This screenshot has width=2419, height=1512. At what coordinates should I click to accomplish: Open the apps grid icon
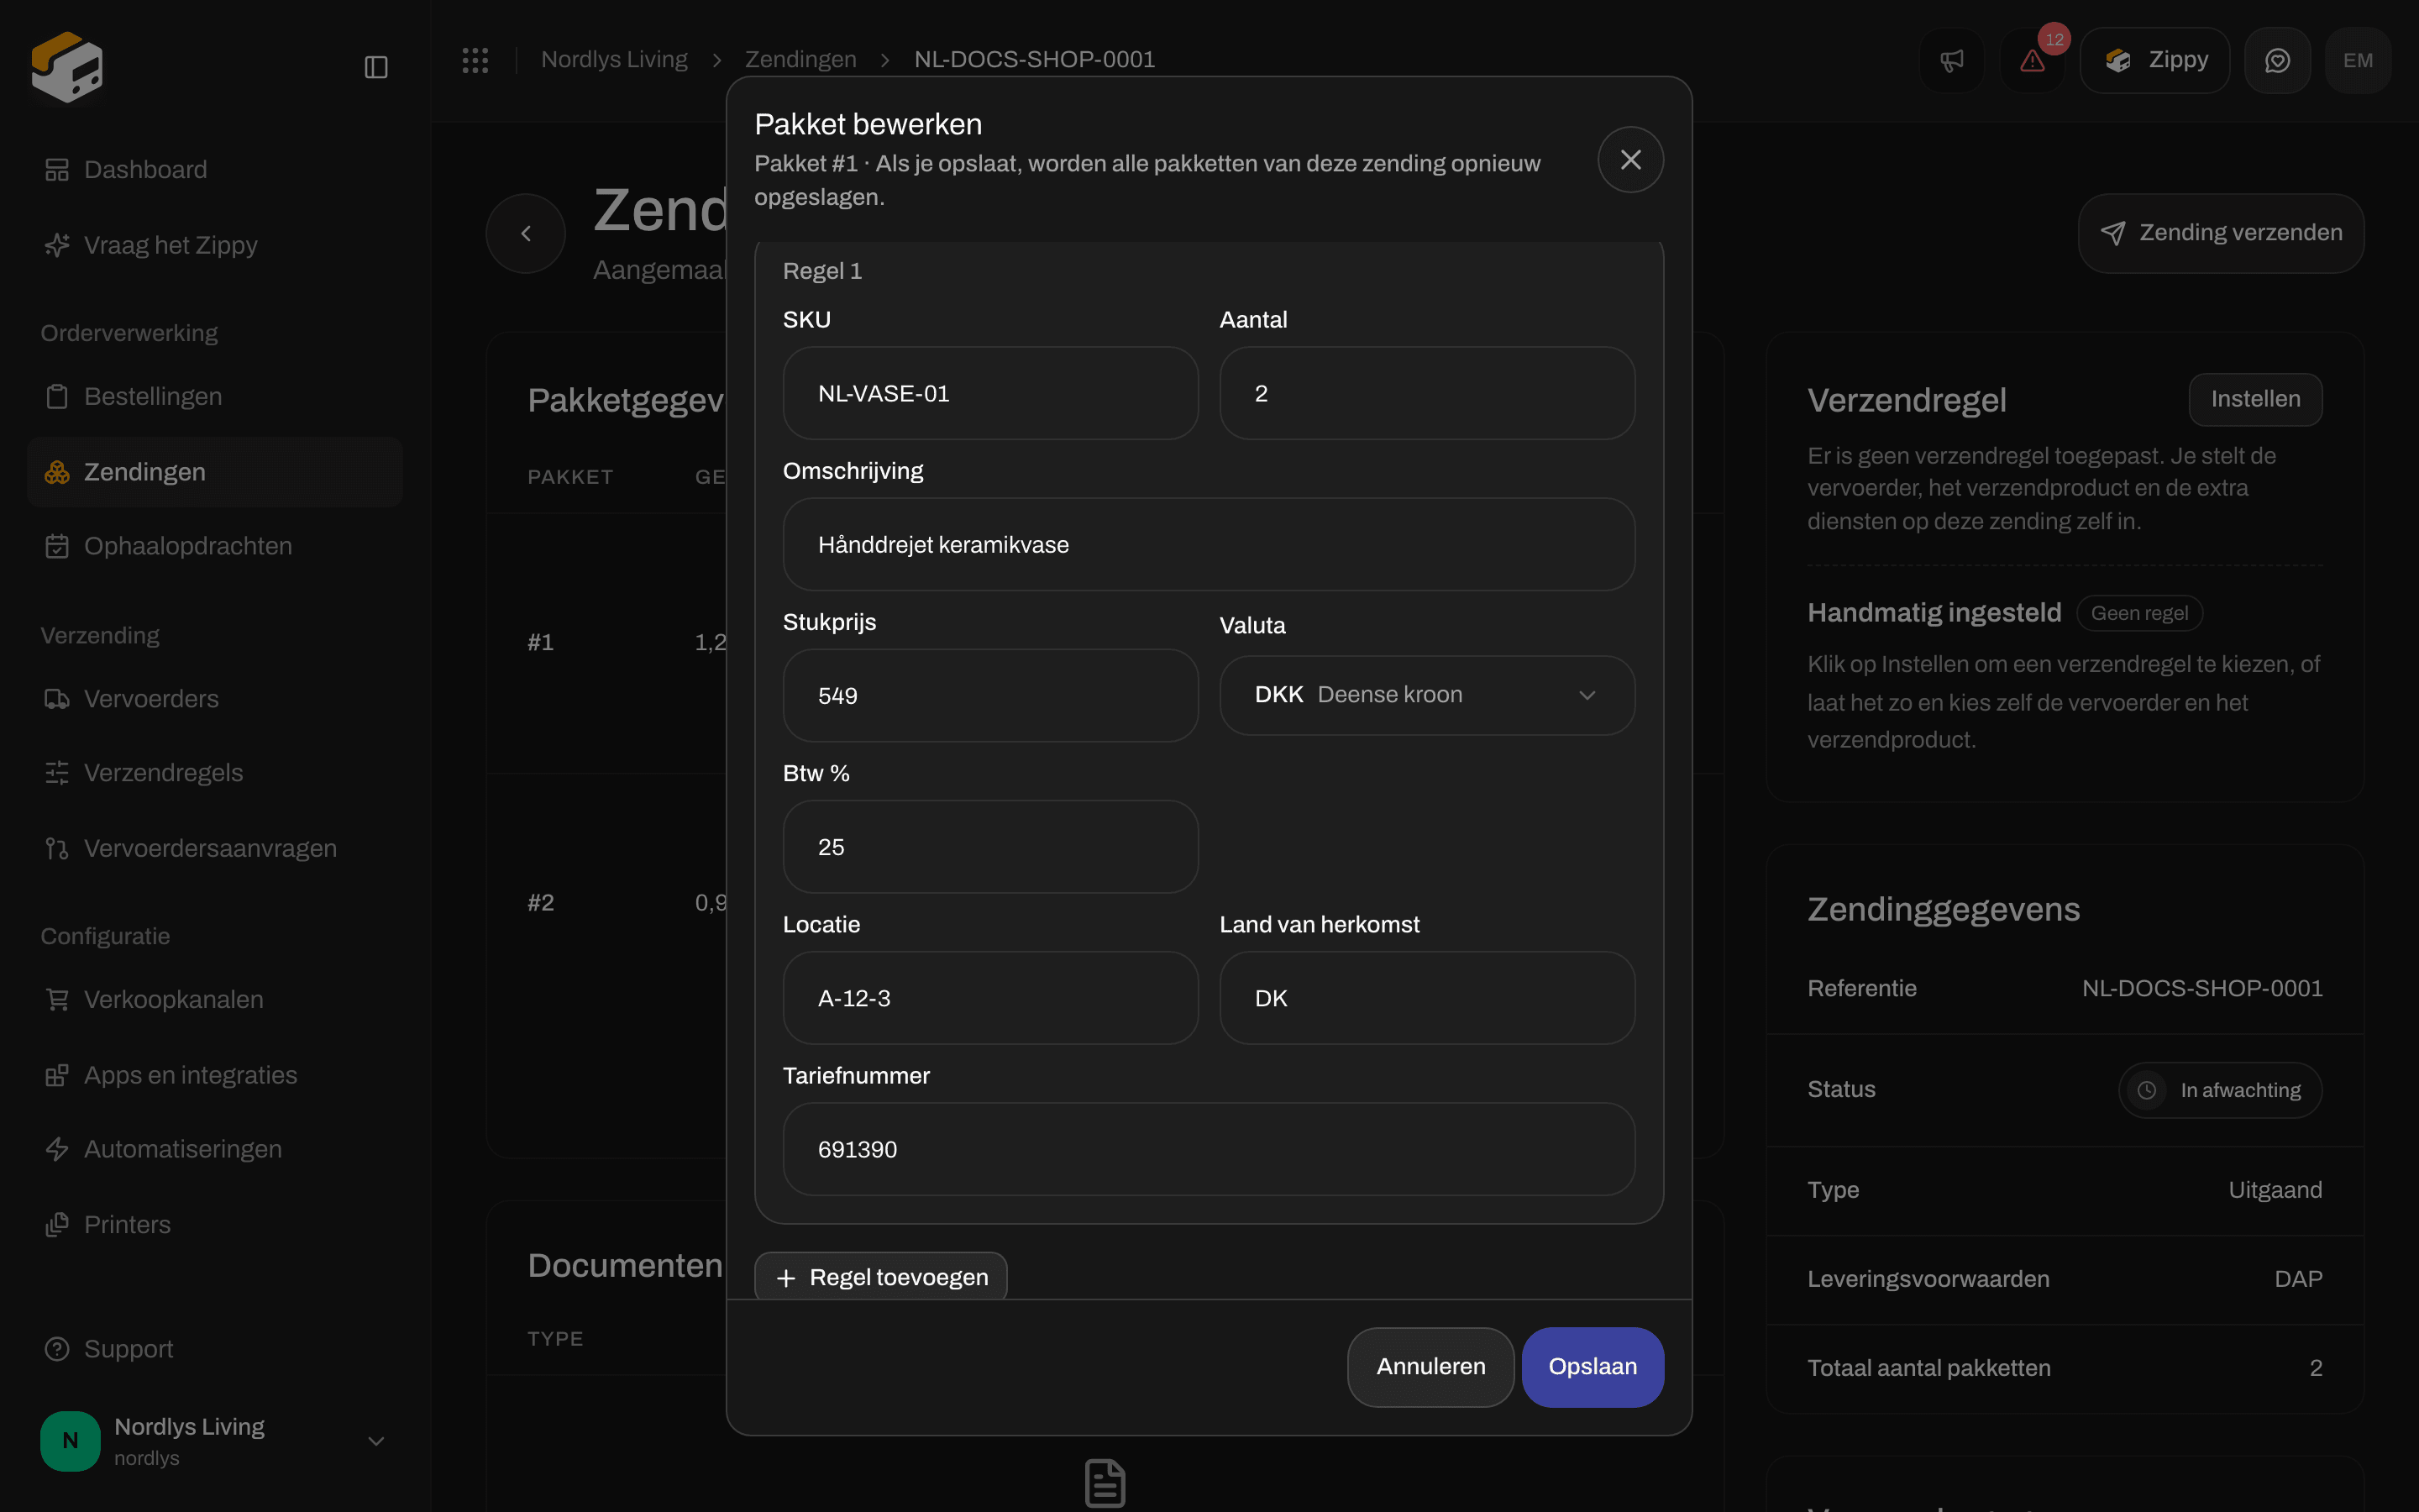[475, 60]
